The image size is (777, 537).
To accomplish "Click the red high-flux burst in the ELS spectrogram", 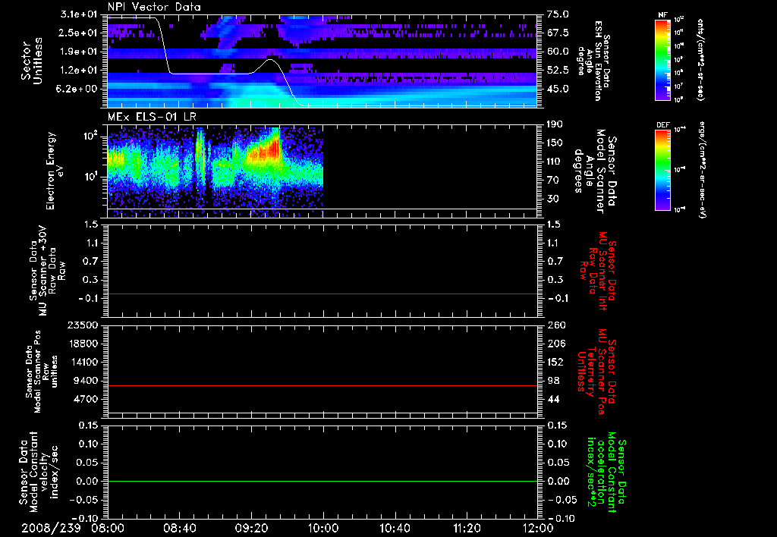I will (272, 149).
